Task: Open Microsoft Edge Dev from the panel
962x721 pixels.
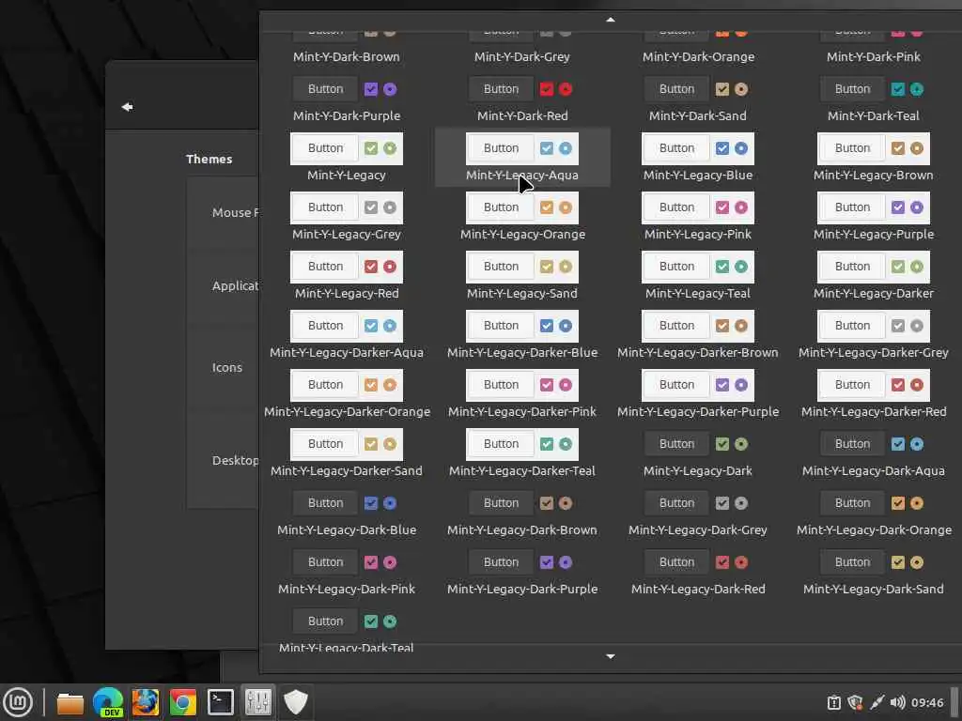Action: click(x=107, y=702)
